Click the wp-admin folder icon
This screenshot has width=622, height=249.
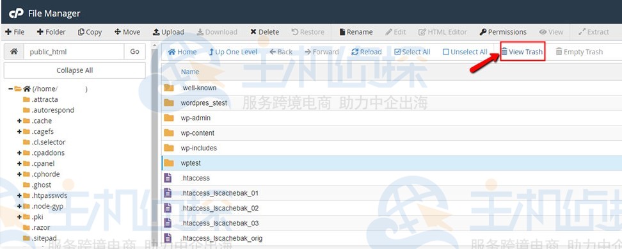[169, 118]
